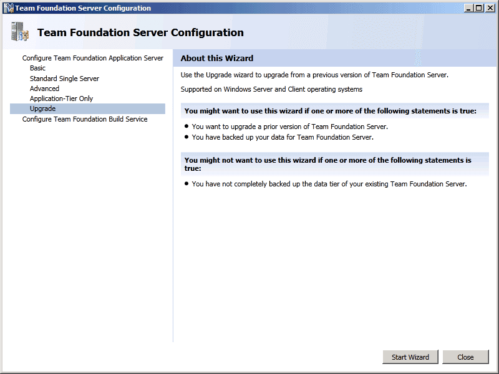Choose the Standard Single Server wizard
The width and height of the screenshot is (499, 374).
point(64,79)
